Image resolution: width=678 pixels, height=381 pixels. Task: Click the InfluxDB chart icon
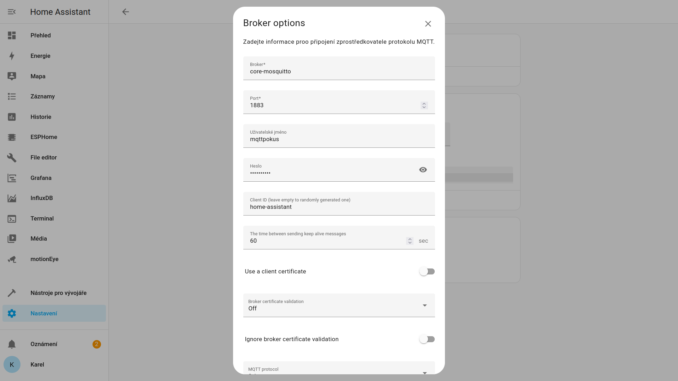12,198
